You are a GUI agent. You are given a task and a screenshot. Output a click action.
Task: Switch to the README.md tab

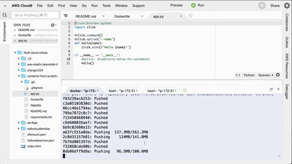[86, 16]
